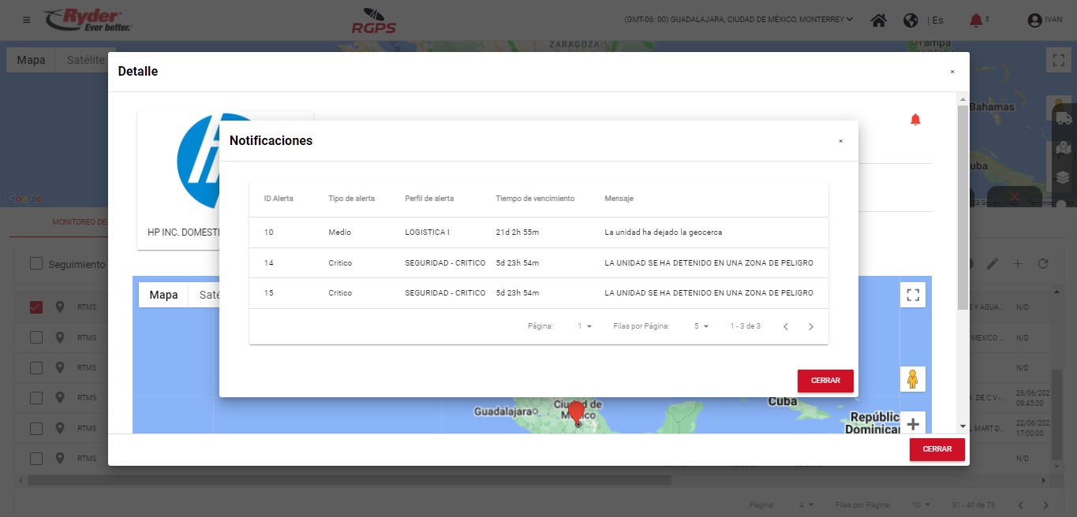The height and width of the screenshot is (517, 1077).
Task: Open the hamburger menu in the header
Action: point(27,20)
